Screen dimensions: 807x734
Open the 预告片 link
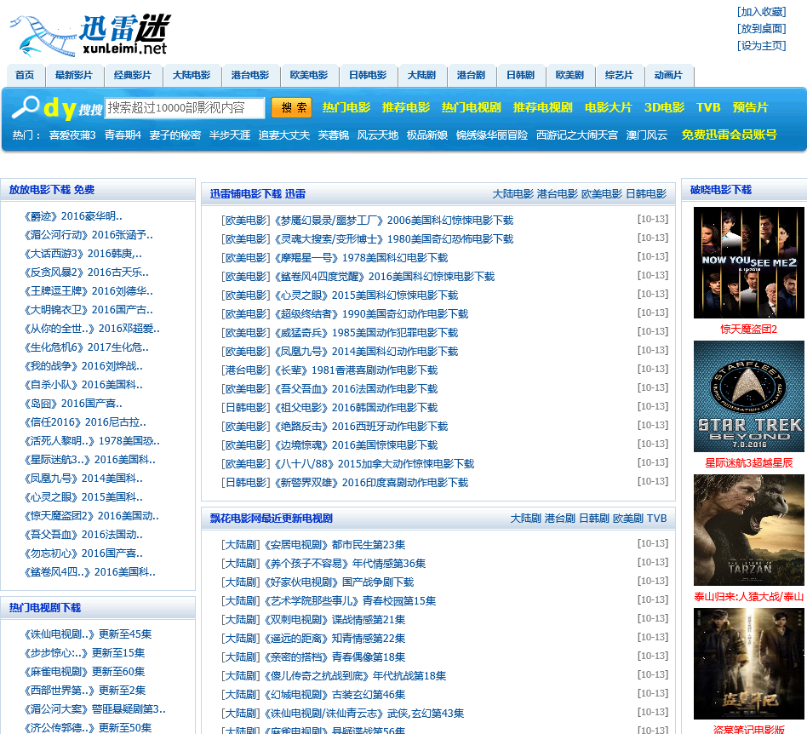pyautogui.click(x=750, y=107)
